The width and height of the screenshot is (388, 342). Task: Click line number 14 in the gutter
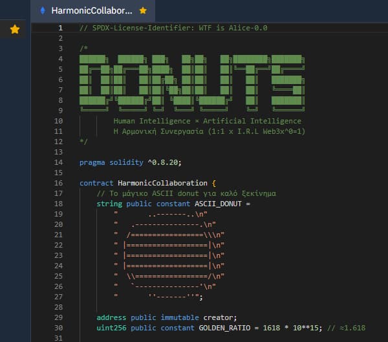(58, 162)
